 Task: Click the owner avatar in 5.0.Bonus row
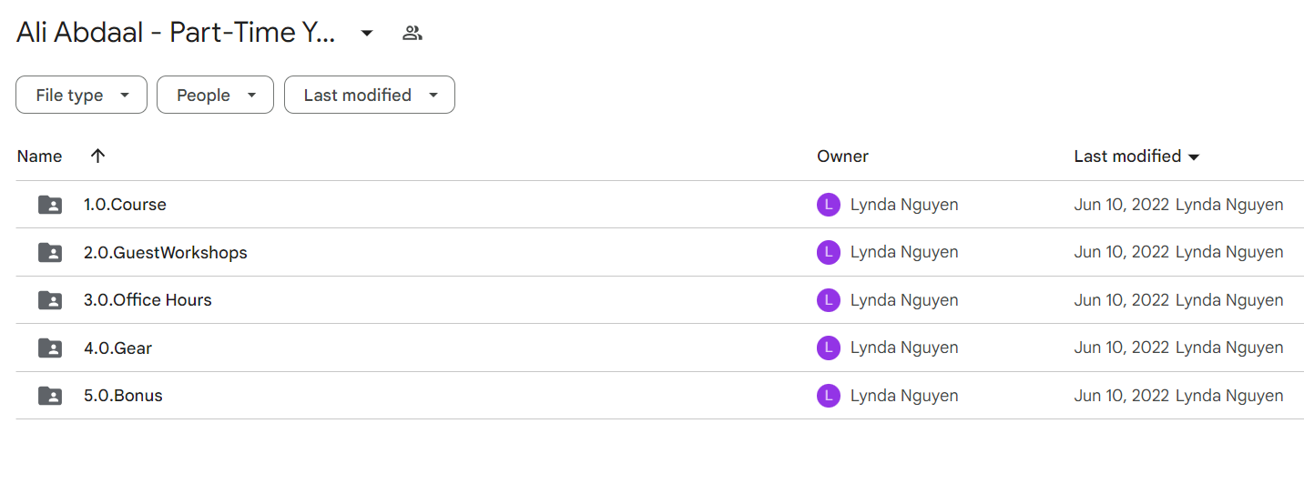pos(828,396)
